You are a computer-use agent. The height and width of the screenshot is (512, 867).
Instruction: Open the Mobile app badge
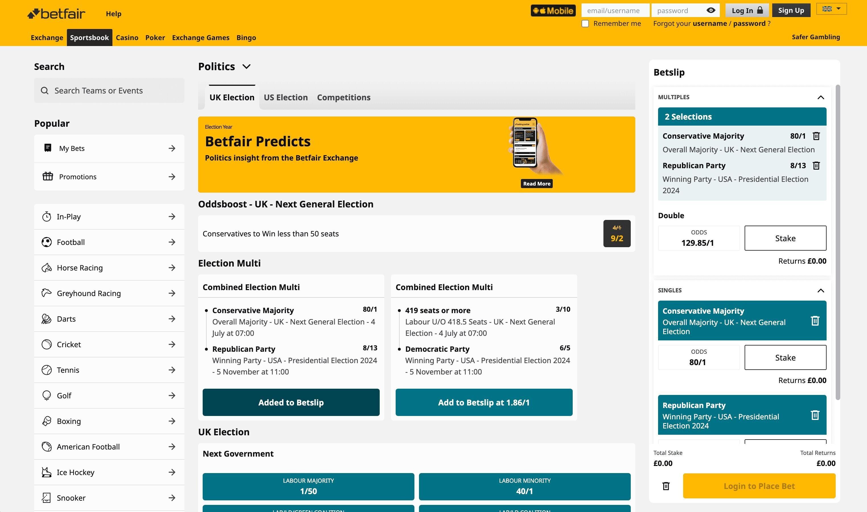[553, 11]
